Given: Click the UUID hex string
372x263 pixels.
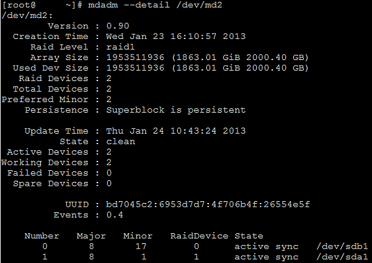Looking at the screenshot, I should (x=208, y=205).
